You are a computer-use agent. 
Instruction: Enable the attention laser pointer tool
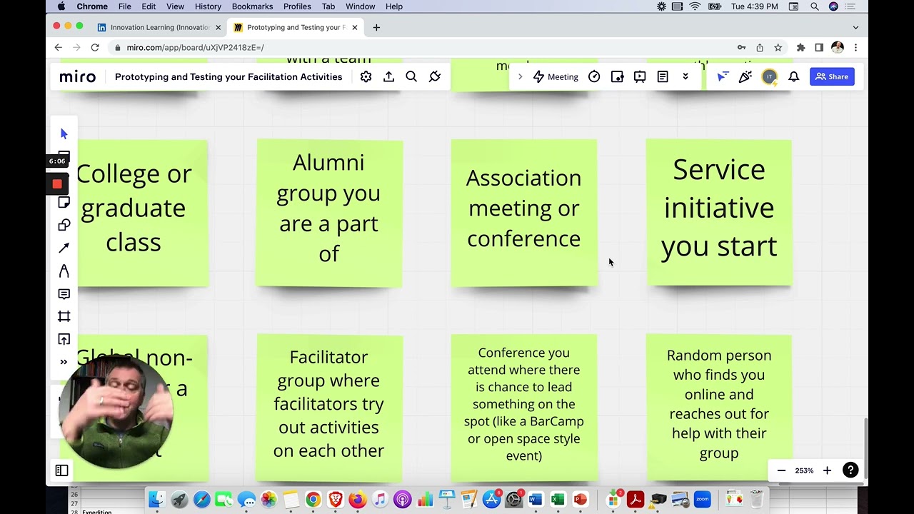pos(745,76)
